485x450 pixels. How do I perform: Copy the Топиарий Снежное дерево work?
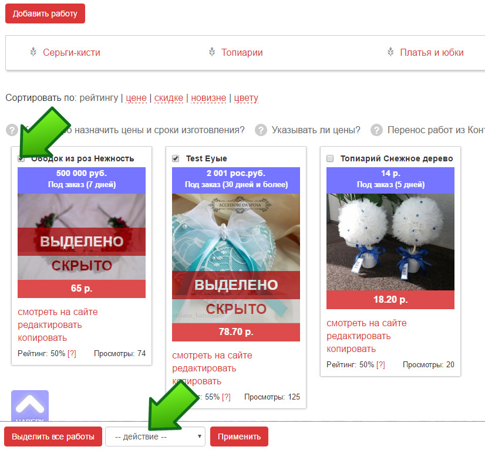351,349
